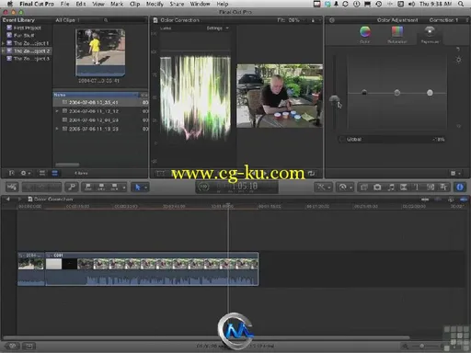471x353 pixels.
Task: Show the Transitions browser
Action: pos(404,187)
